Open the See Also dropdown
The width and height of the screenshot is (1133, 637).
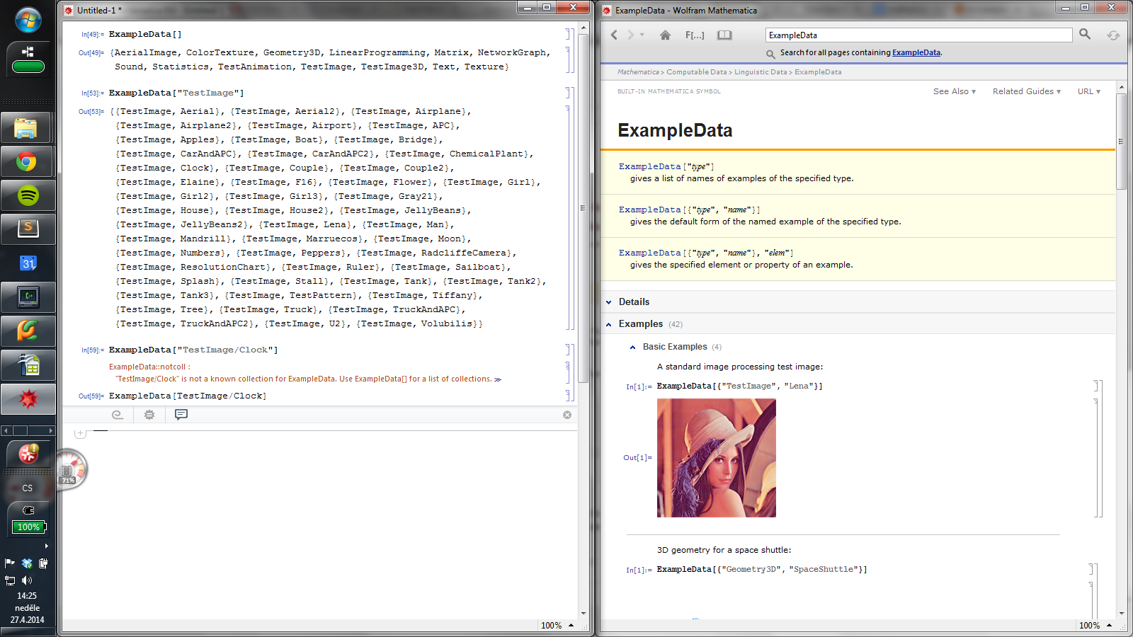(x=955, y=91)
